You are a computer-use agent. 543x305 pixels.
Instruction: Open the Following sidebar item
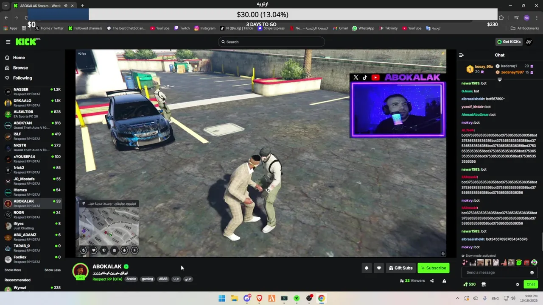click(x=33, y=78)
